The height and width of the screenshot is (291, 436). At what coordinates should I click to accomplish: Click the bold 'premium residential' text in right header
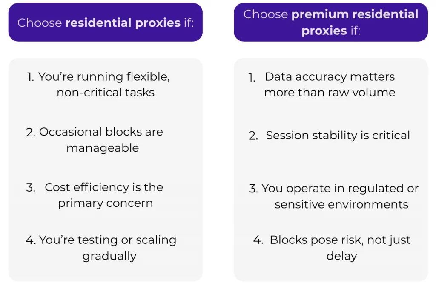[355, 14]
